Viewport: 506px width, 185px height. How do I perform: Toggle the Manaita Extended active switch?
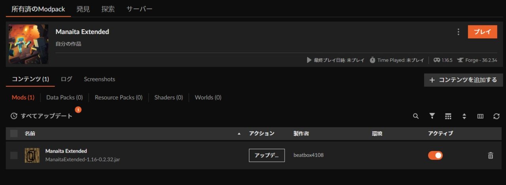(435, 155)
